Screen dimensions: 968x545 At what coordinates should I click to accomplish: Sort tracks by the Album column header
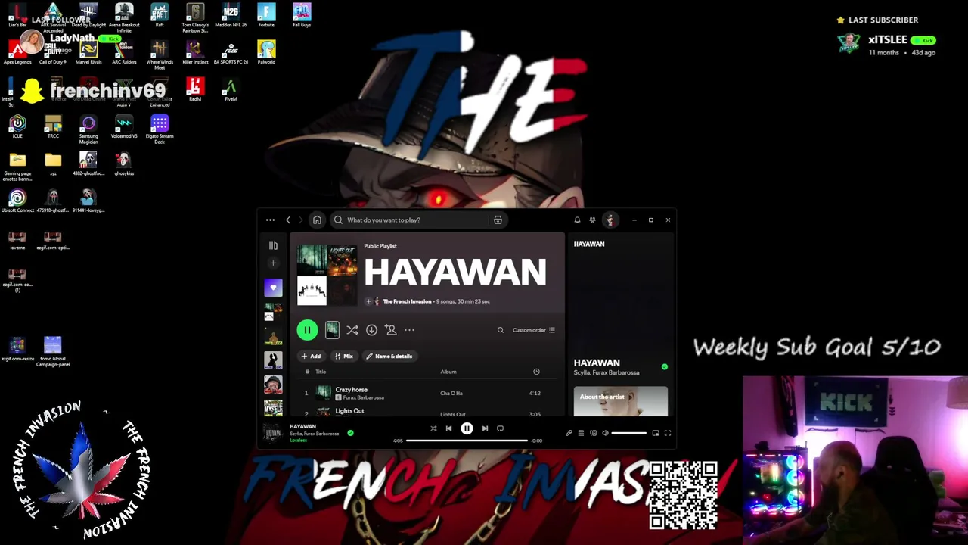click(x=448, y=372)
